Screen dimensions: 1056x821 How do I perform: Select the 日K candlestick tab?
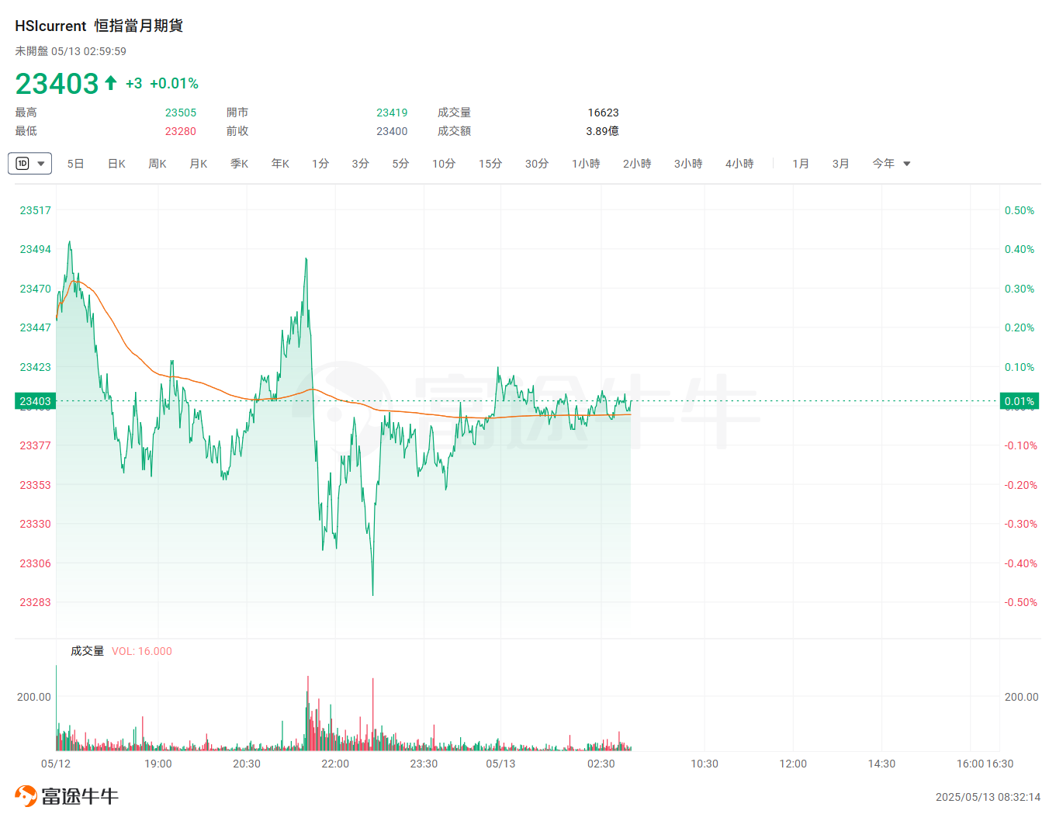(116, 164)
